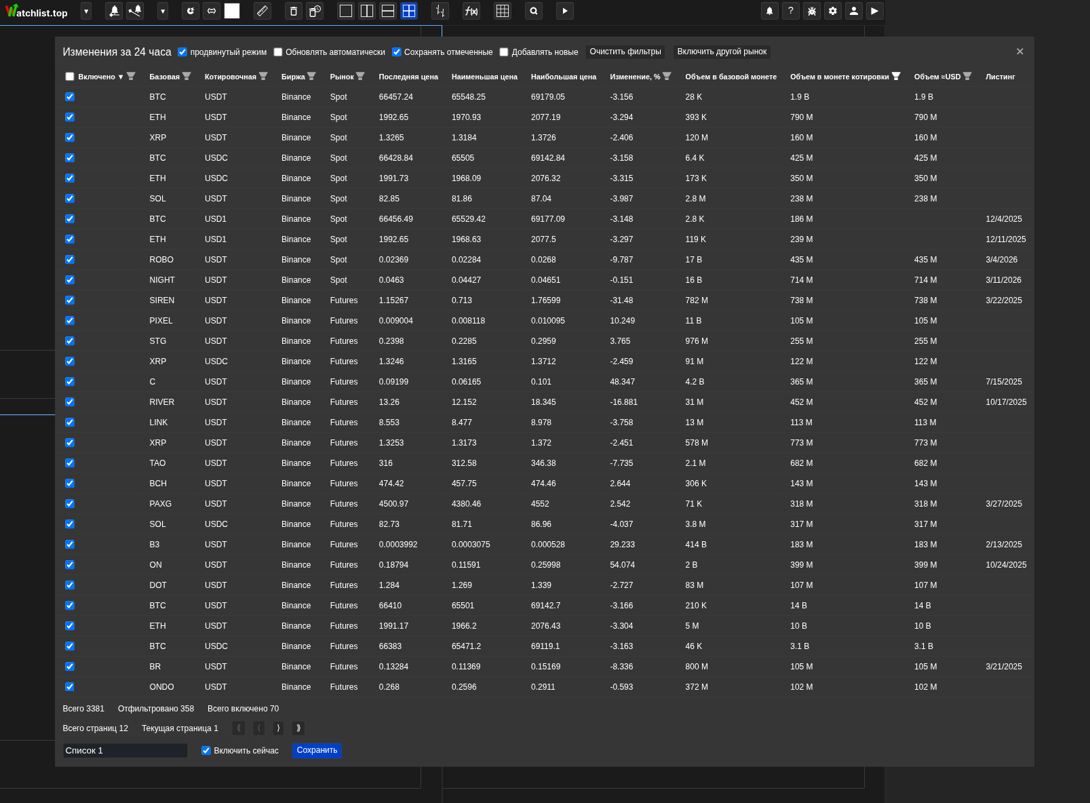Select the four-pane grid layout icon
This screenshot has width=1090, height=803.
point(409,11)
